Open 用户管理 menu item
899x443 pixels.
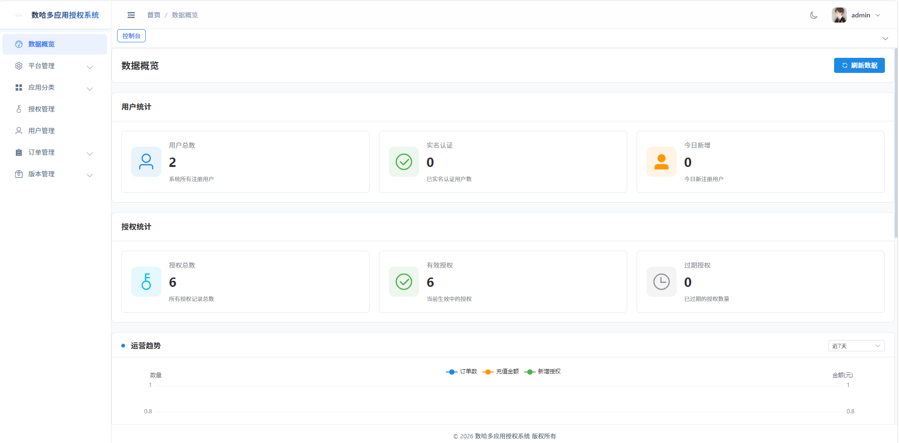(x=55, y=131)
